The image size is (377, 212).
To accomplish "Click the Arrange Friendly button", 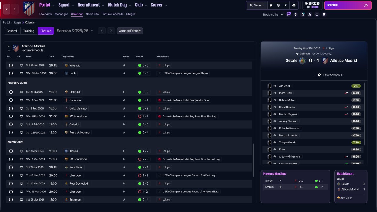I will [x=130, y=31].
